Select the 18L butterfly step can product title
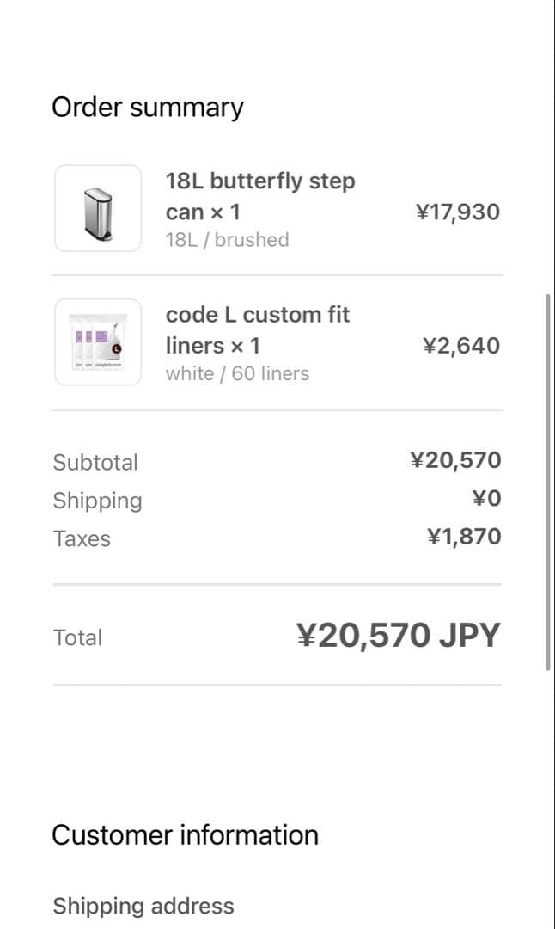Viewport: 555px width, 929px height. (x=260, y=195)
